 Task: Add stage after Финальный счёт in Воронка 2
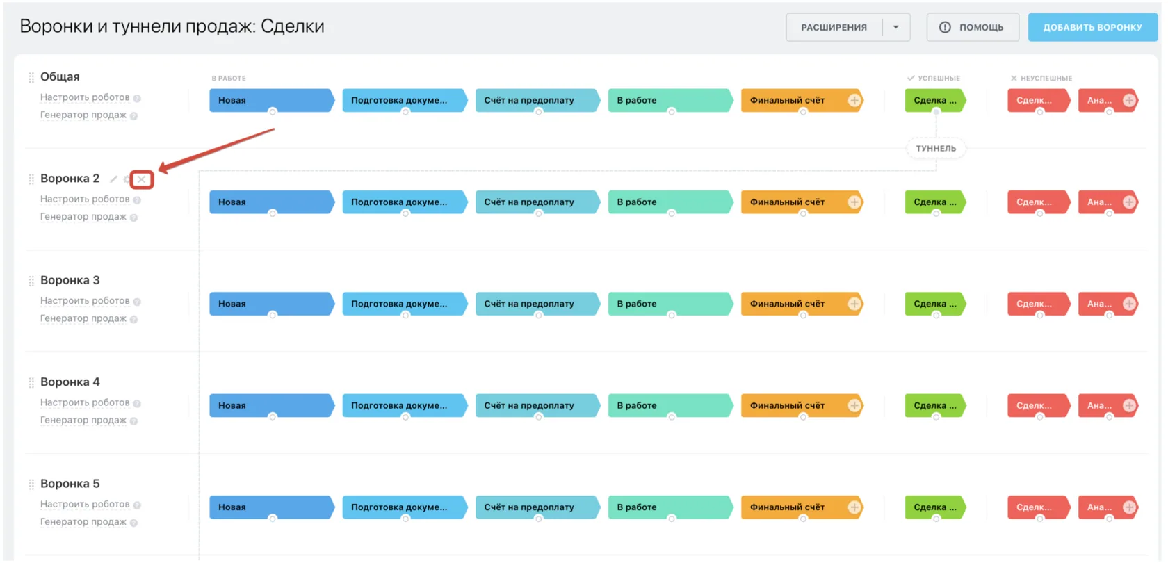pyautogui.click(x=854, y=202)
